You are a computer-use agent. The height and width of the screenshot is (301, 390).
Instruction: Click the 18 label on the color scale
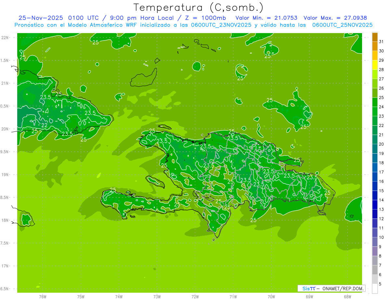pyautogui.click(x=381, y=163)
